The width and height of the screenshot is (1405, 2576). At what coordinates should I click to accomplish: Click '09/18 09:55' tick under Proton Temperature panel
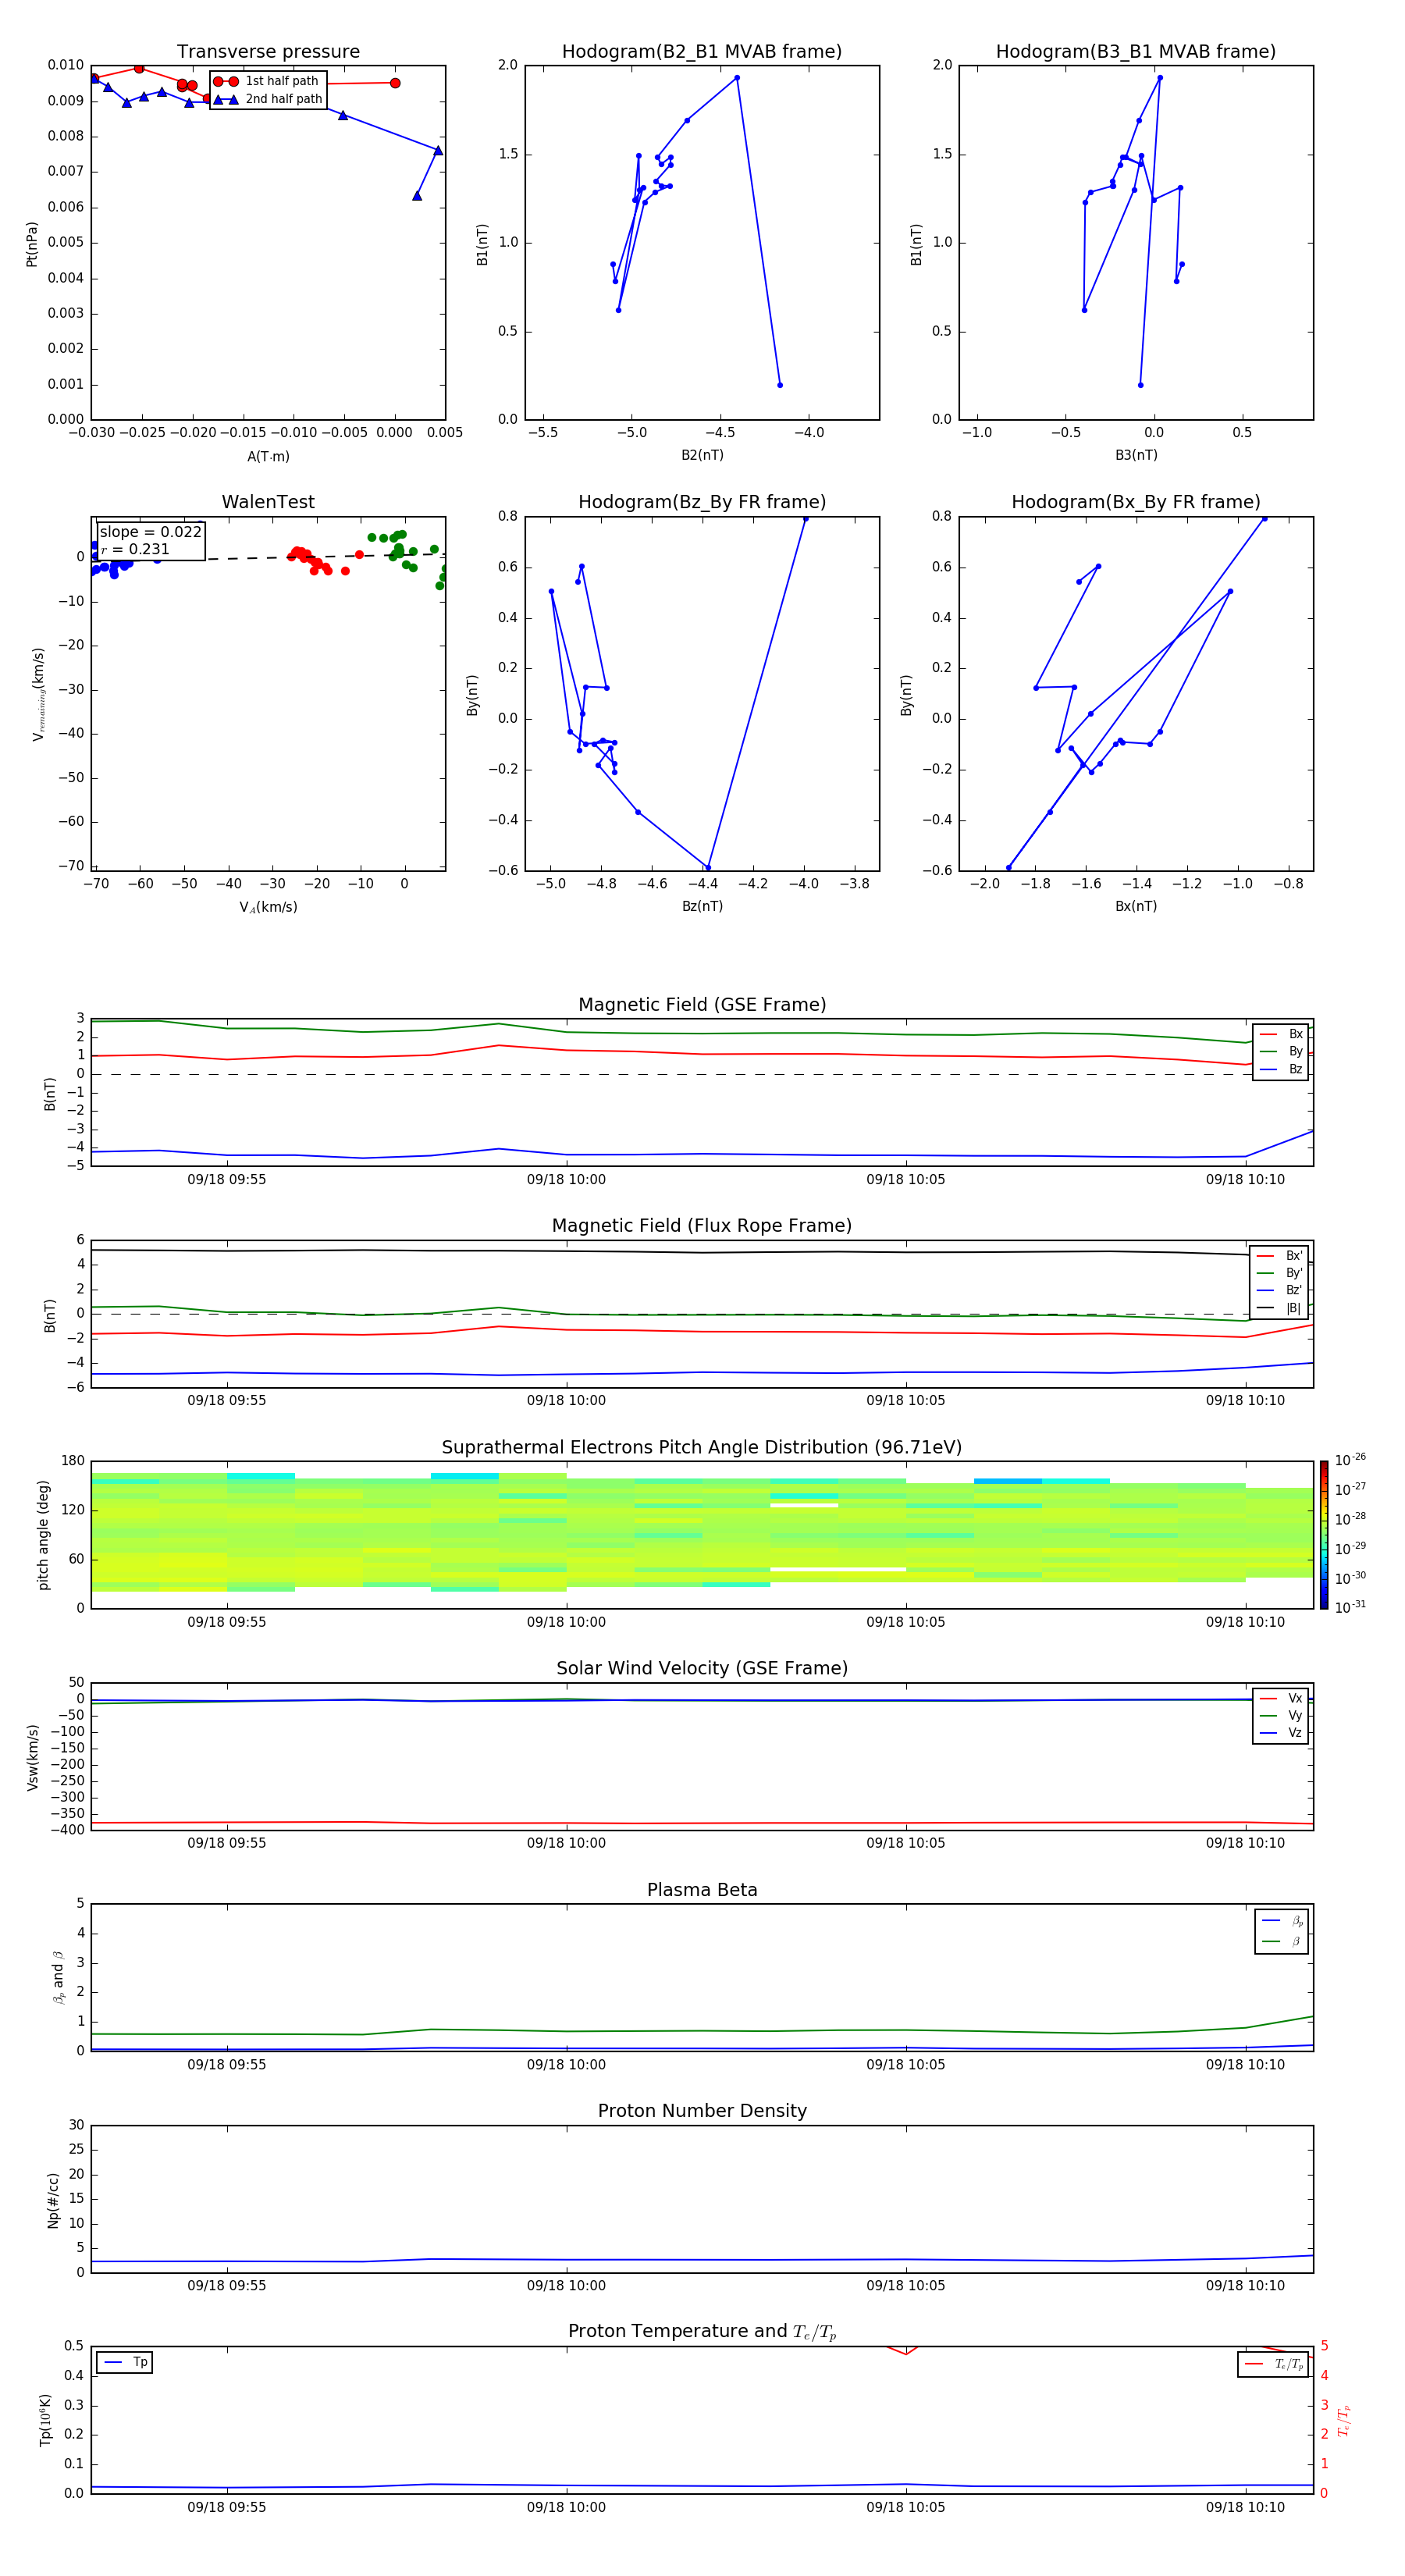coord(227,2507)
